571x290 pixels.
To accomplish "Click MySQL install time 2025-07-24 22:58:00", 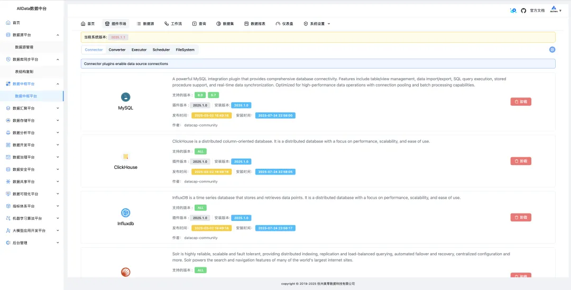I will 275,115.
